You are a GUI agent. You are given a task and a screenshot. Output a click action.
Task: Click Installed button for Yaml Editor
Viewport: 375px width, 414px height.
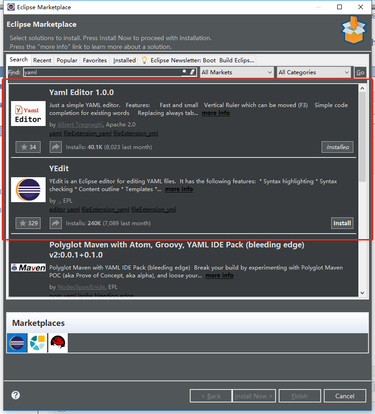tap(337, 147)
